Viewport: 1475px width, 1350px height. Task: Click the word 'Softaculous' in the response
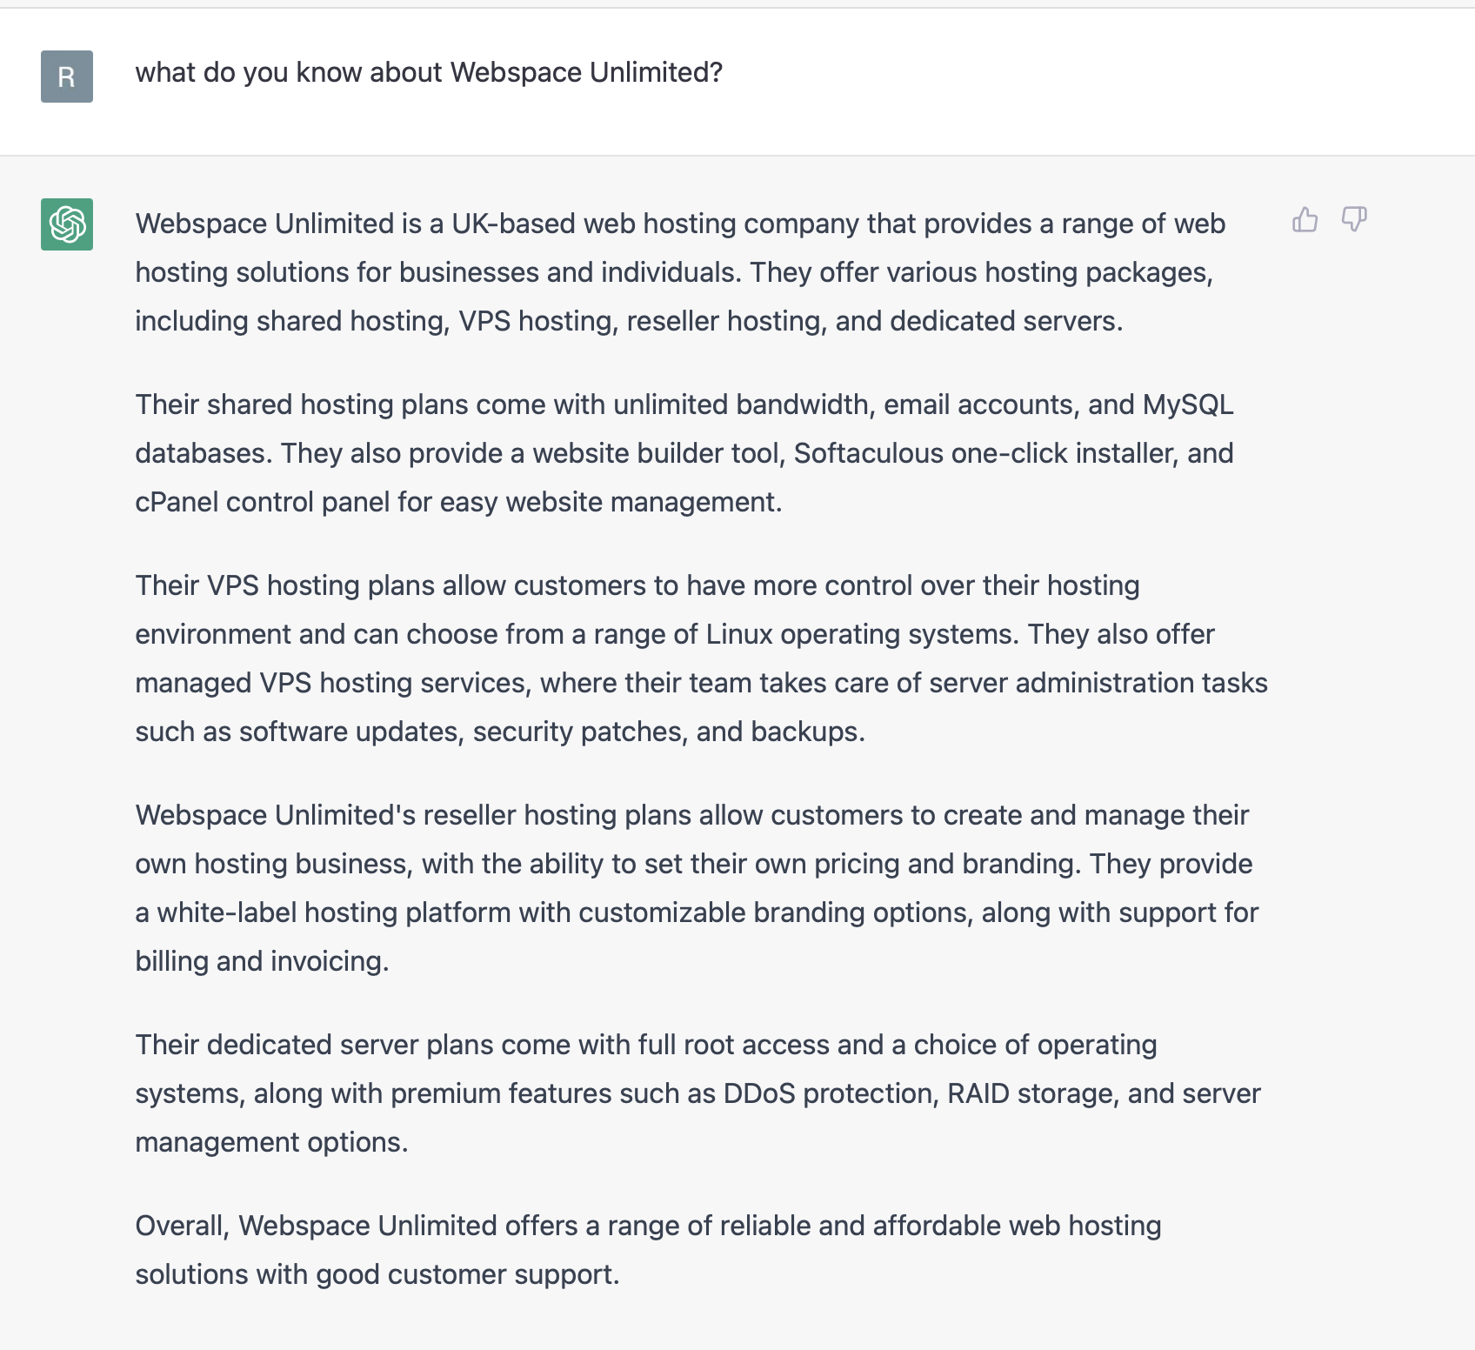(868, 453)
